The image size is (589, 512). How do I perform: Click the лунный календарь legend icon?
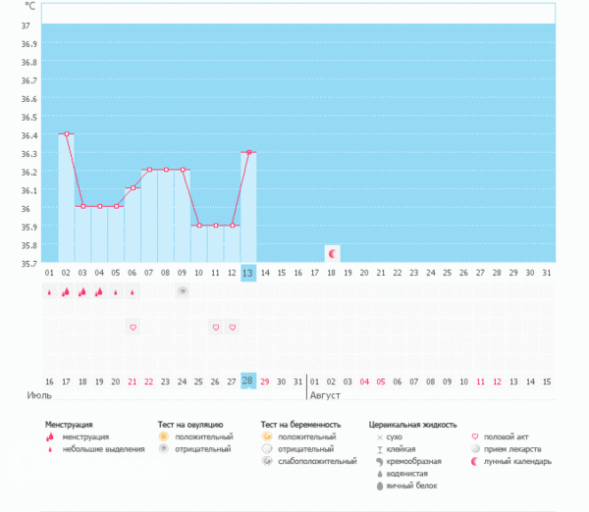click(476, 461)
